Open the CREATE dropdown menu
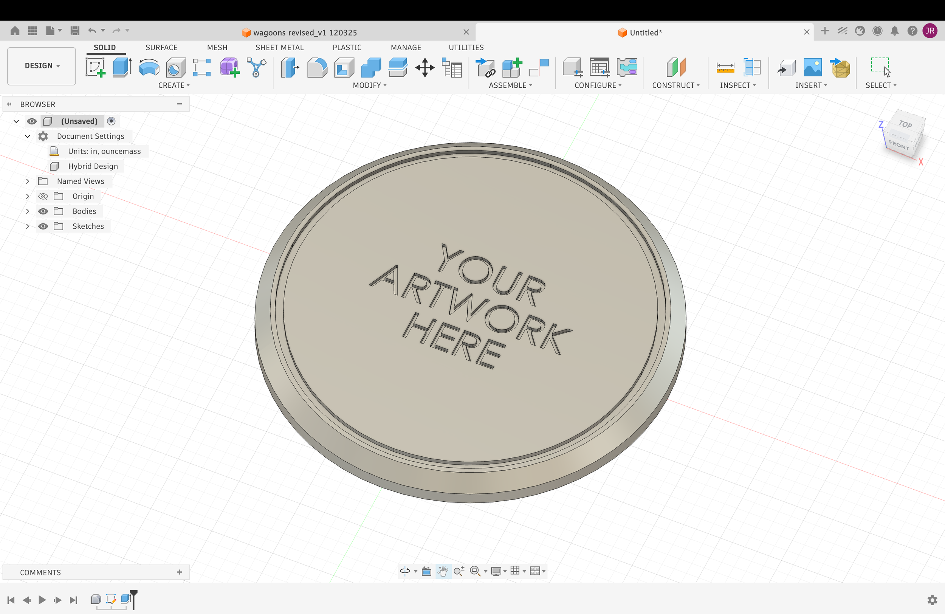945x614 pixels. point(174,85)
